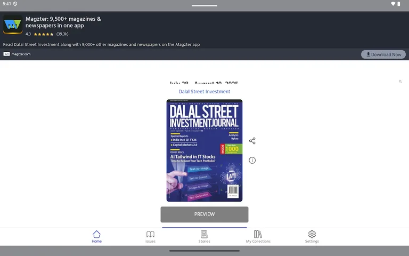Open the Settings tab

[x=312, y=237]
